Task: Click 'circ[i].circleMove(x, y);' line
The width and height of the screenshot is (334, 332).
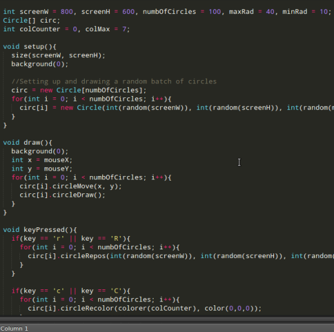Action: click(x=71, y=186)
